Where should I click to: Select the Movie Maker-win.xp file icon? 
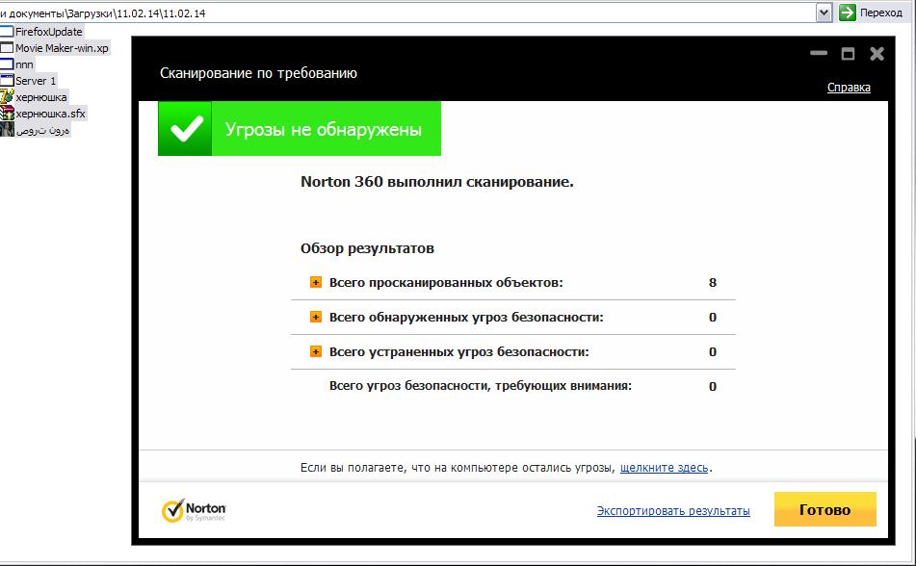coord(7,48)
